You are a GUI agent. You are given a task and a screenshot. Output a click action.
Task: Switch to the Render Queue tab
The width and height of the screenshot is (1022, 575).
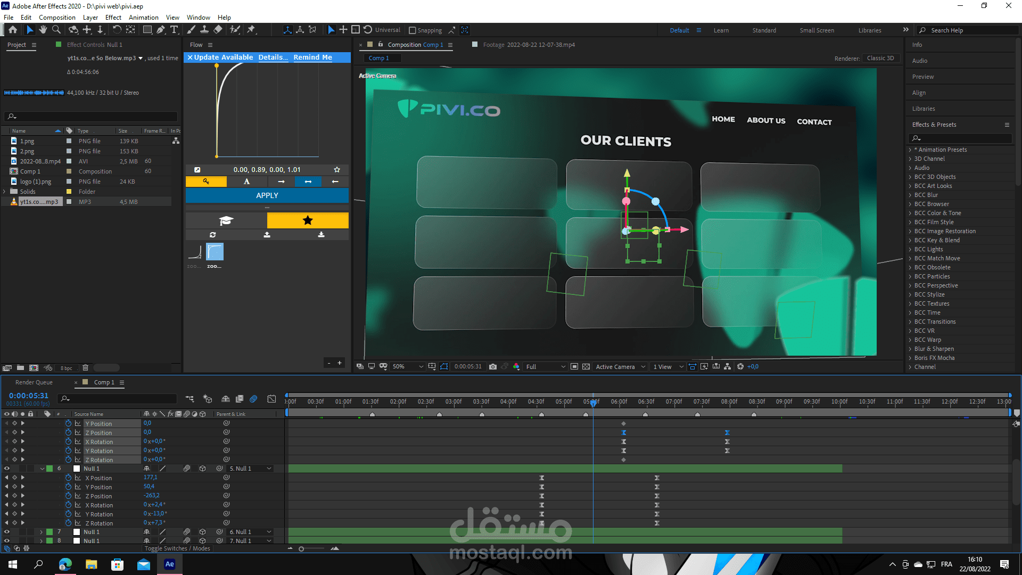point(34,382)
